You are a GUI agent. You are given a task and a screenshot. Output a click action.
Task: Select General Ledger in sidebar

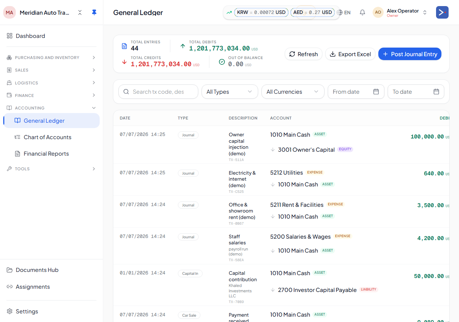pos(52,121)
